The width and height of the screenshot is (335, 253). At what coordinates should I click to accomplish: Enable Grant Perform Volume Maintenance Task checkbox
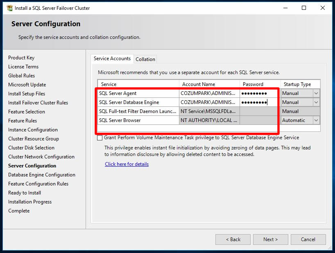[100, 138]
